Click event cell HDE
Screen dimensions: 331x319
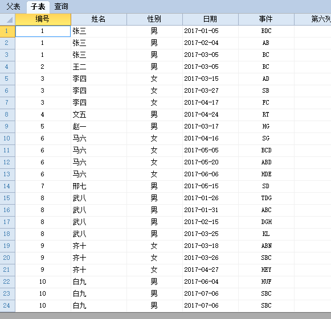(x=266, y=174)
